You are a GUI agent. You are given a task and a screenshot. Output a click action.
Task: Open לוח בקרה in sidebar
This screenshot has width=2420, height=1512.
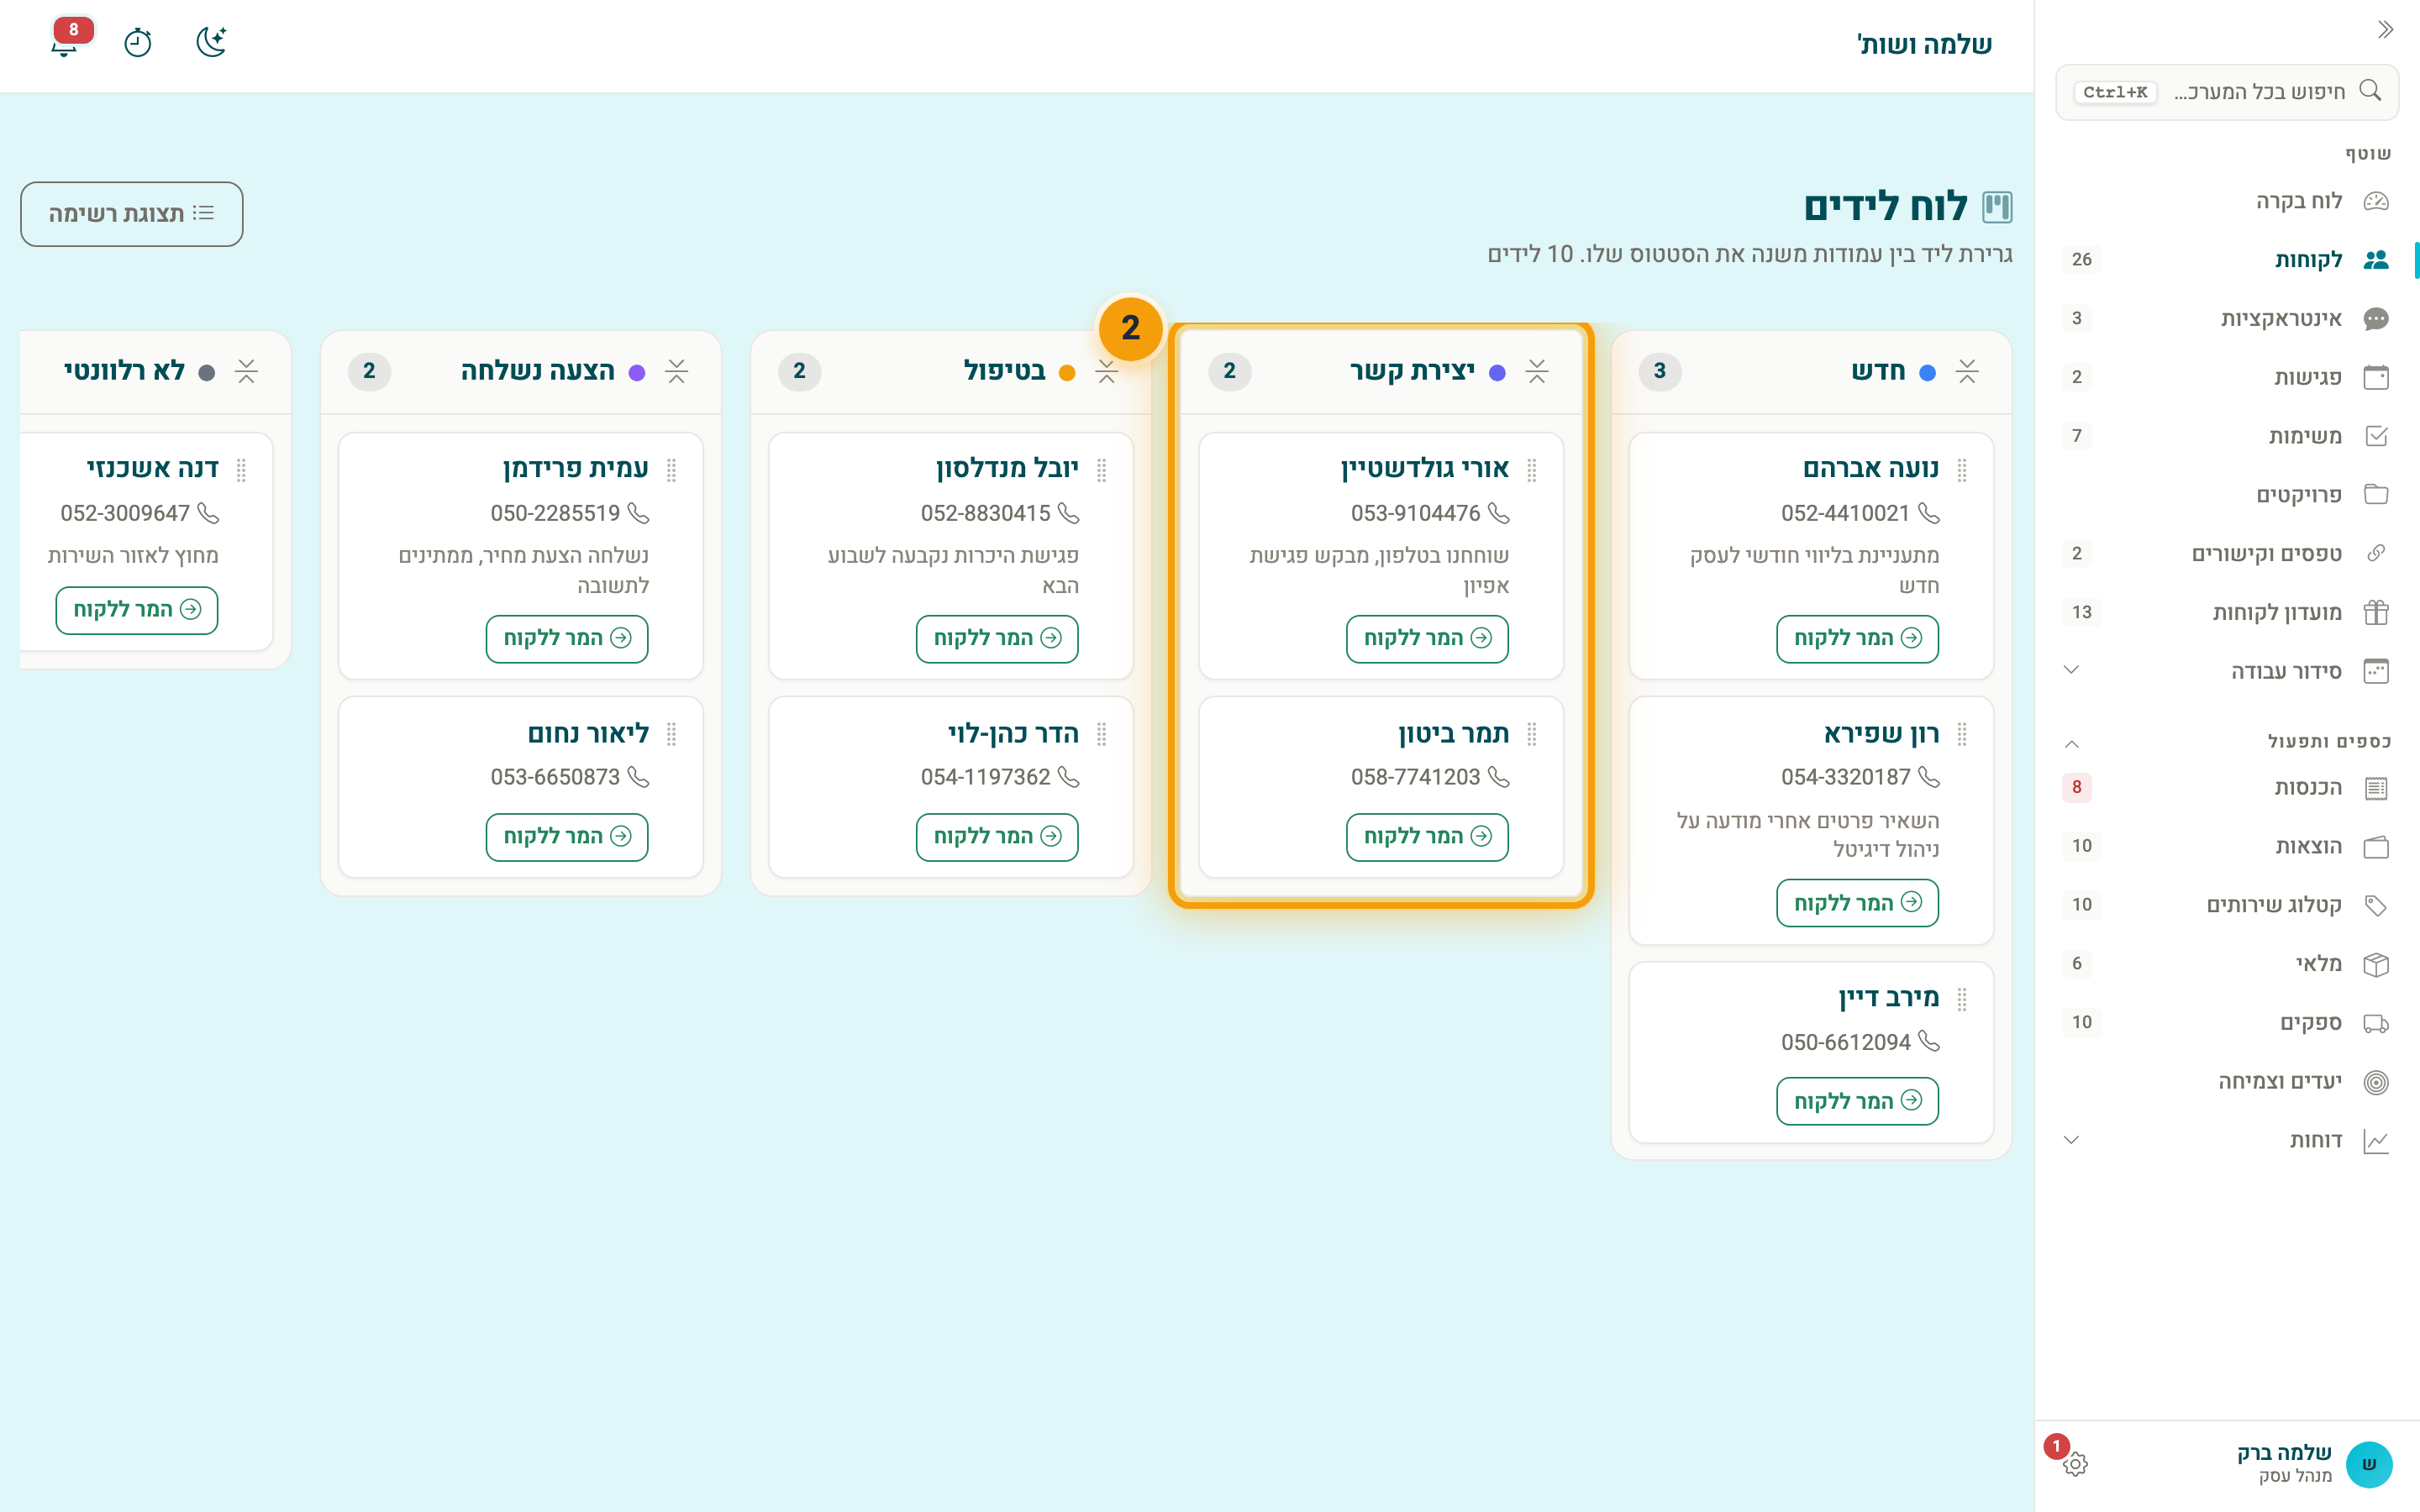coord(2227,201)
